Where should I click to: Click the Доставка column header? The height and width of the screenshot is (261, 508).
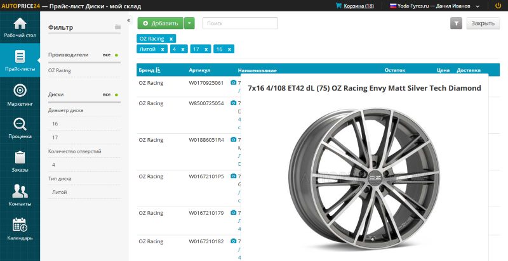pyautogui.click(x=469, y=70)
